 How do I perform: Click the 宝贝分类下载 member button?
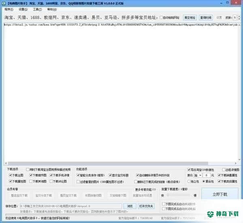(x=44, y=196)
